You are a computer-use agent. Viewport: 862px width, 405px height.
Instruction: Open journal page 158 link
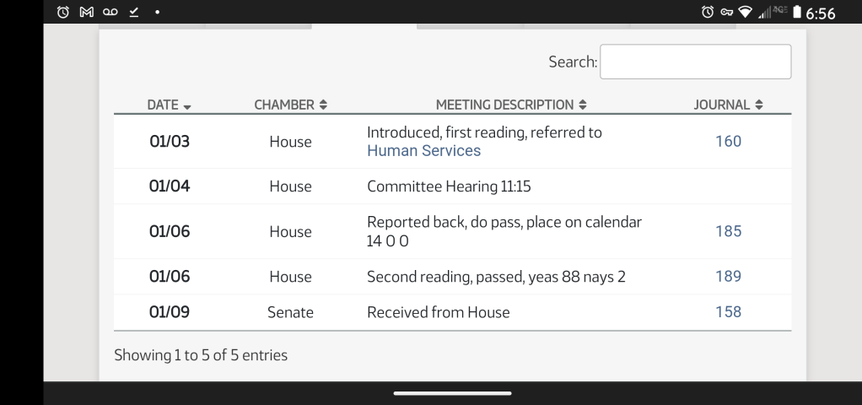[728, 311]
